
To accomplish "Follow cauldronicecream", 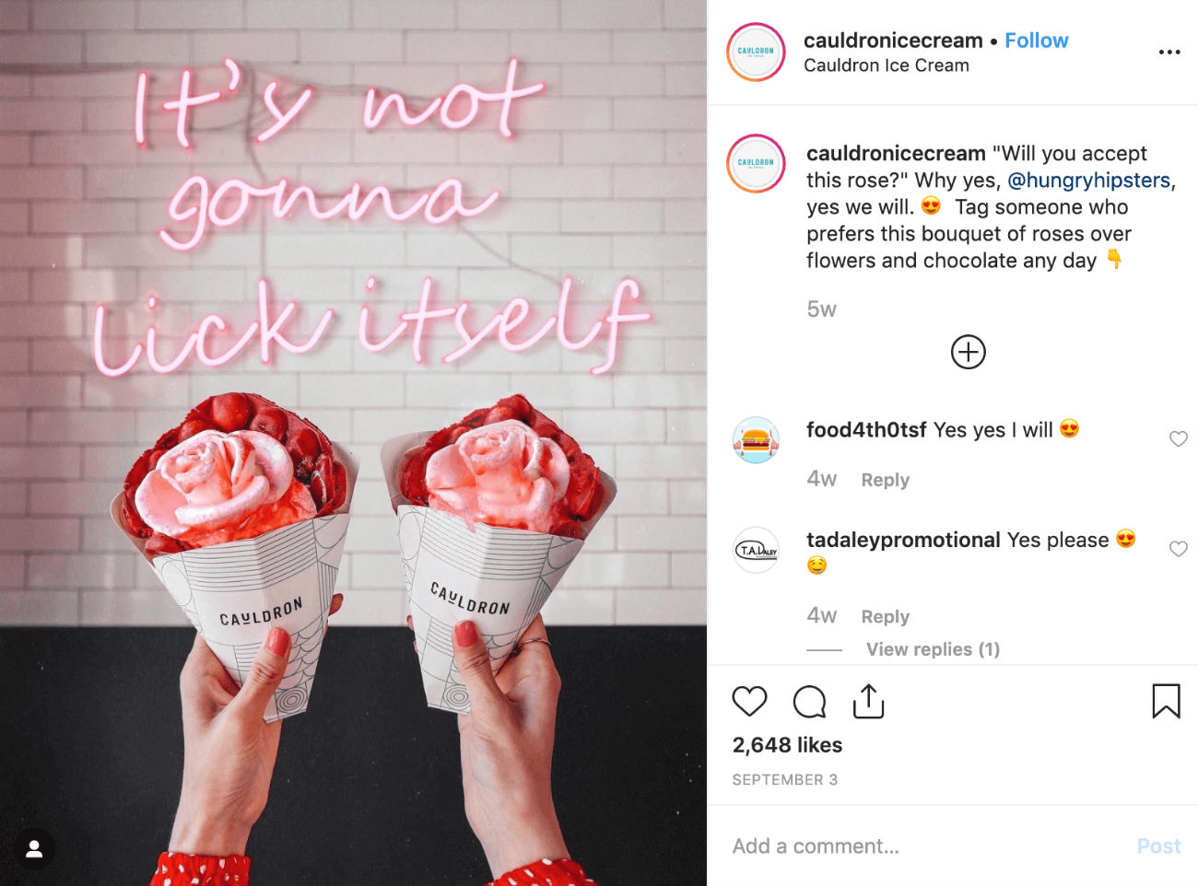I will point(1036,41).
